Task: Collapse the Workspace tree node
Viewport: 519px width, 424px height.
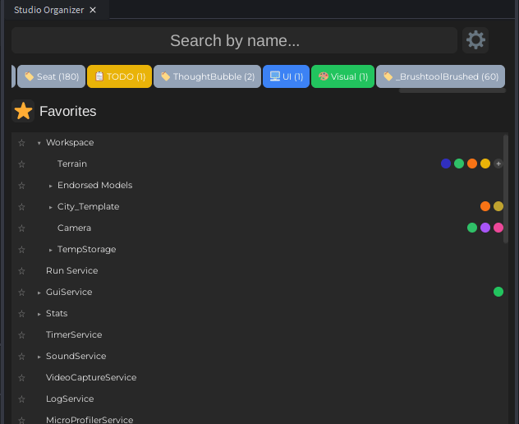Action: (x=39, y=143)
